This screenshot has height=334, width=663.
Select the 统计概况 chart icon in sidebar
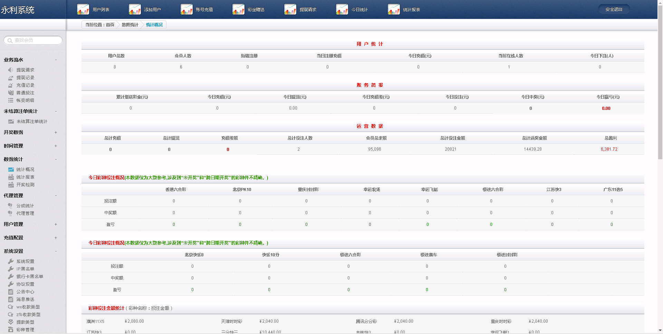pyautogui.click(x=11, y=170)
